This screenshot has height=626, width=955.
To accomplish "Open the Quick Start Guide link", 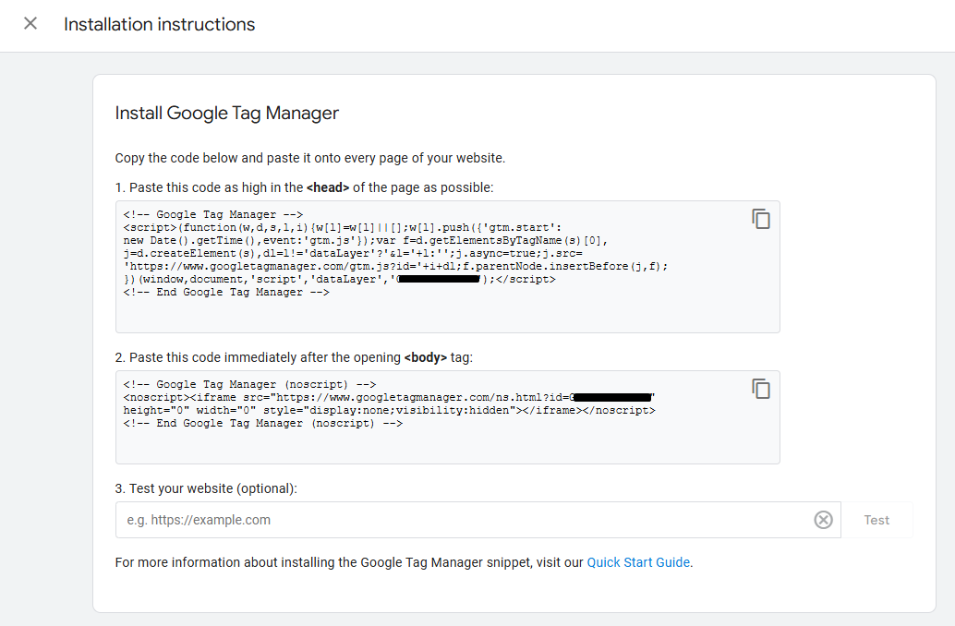I will pos(638,562).
